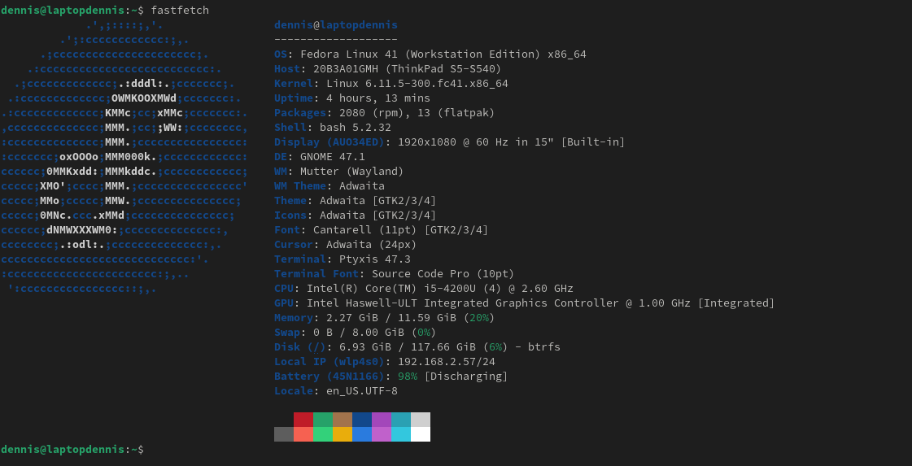
Task: Click the dennis@laptopdennis header above the separator
Action: click(x=336, y=25)
